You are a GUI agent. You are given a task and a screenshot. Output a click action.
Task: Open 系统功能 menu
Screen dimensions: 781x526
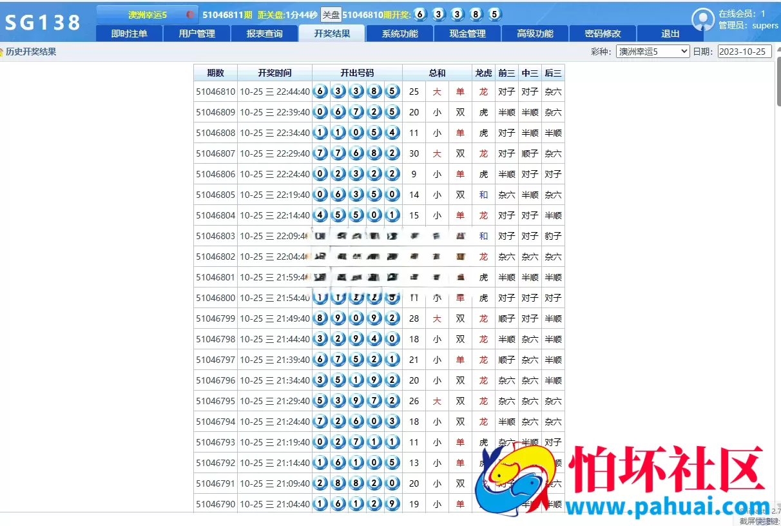pos(400,34)
